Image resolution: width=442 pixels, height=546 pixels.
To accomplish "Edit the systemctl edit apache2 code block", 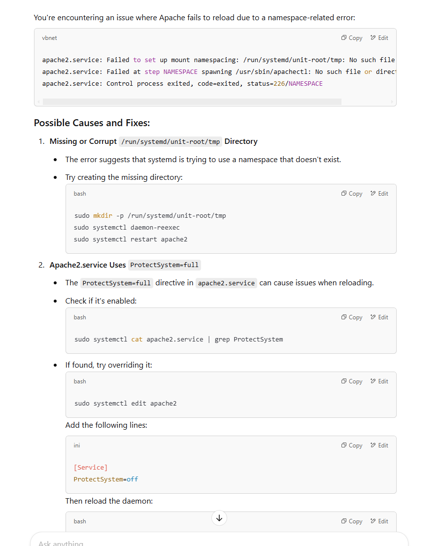I will click(x=379, y=381).
